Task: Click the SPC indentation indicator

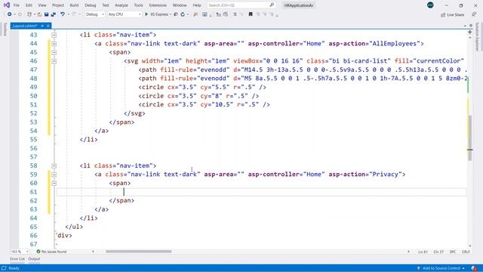Action: pos(453,252)
